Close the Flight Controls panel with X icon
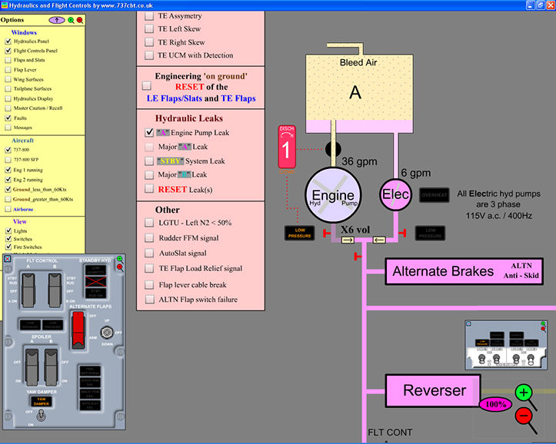 click(7, 260)
